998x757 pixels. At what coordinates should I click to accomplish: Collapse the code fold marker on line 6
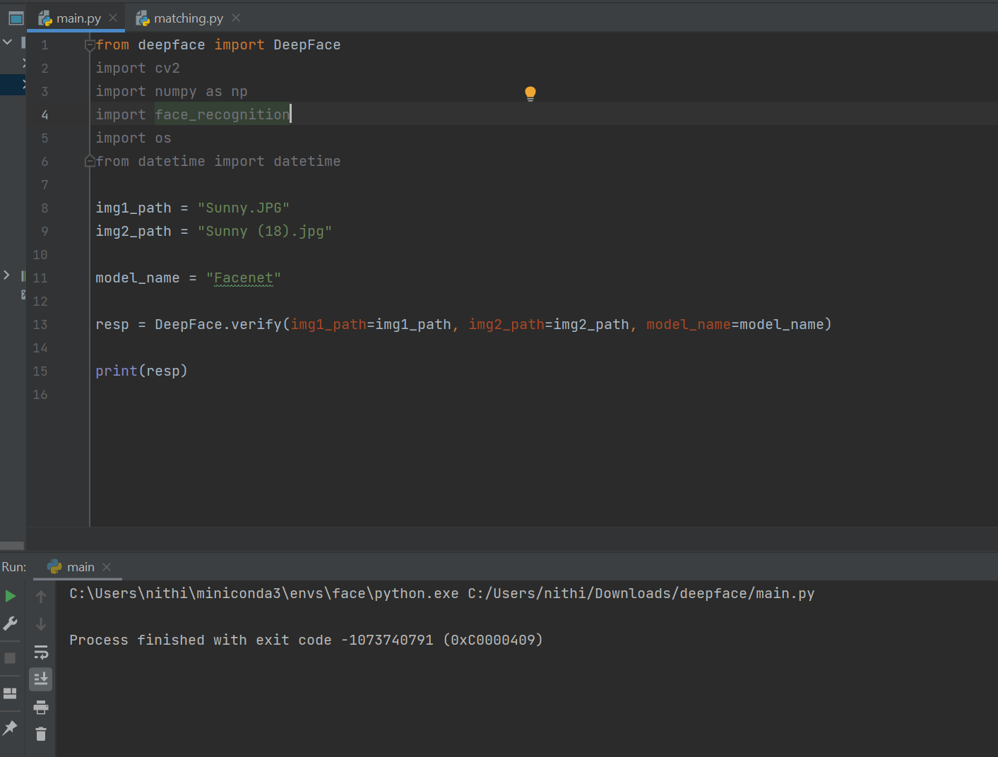[x=89, y=160]
